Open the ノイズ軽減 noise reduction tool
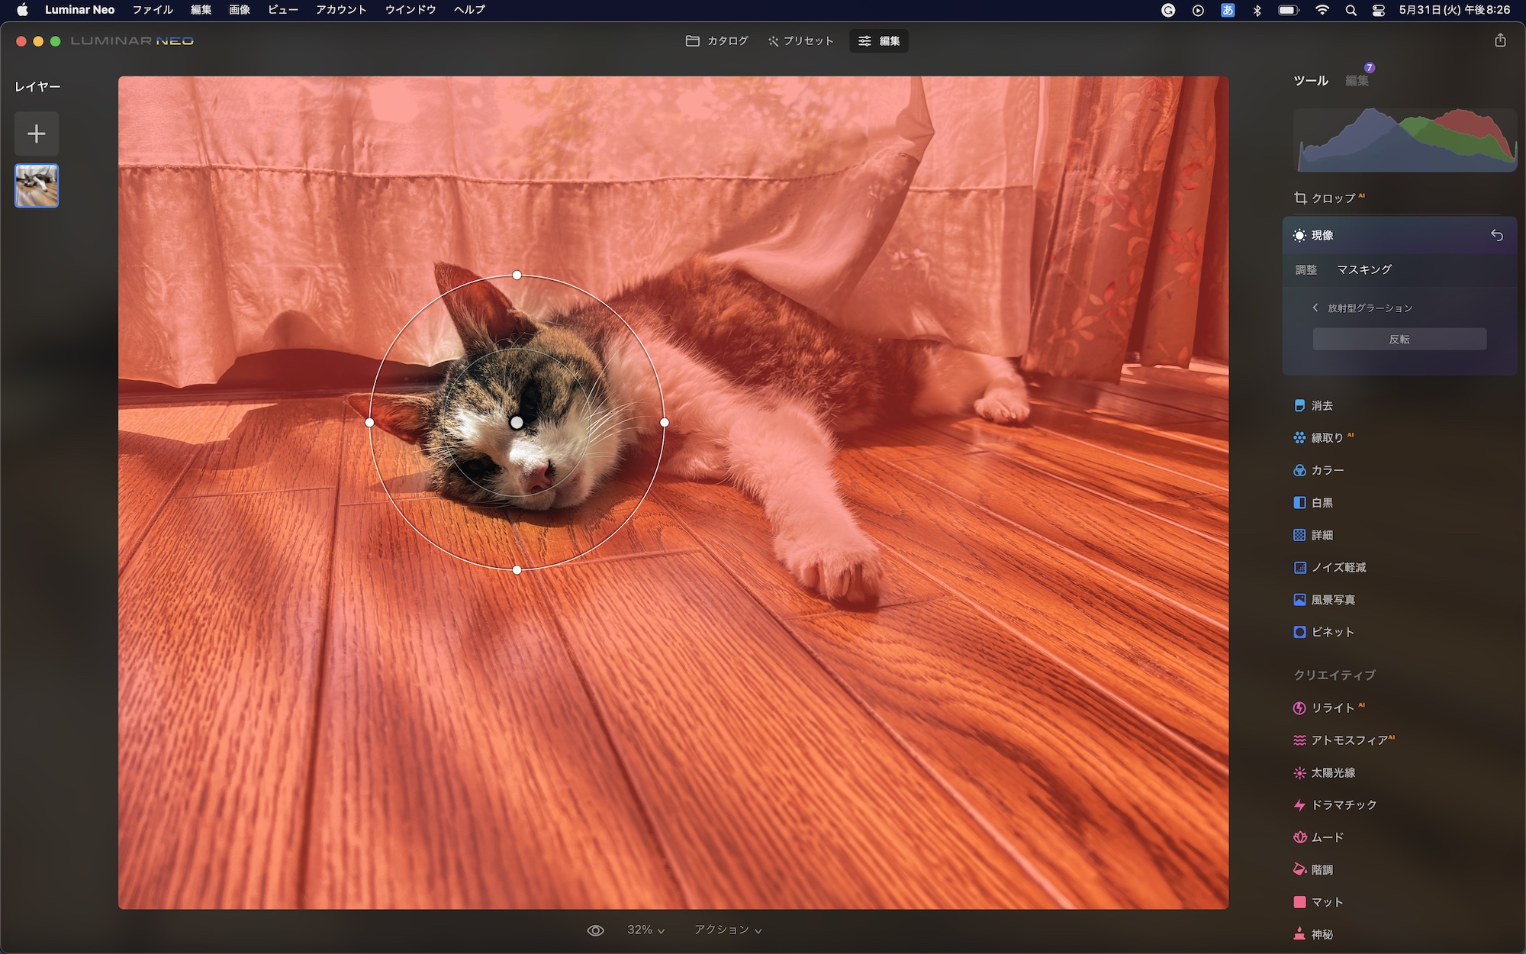Viewport: 1526px width, 954px height. pyautogui.click(x=1338, y=568)
